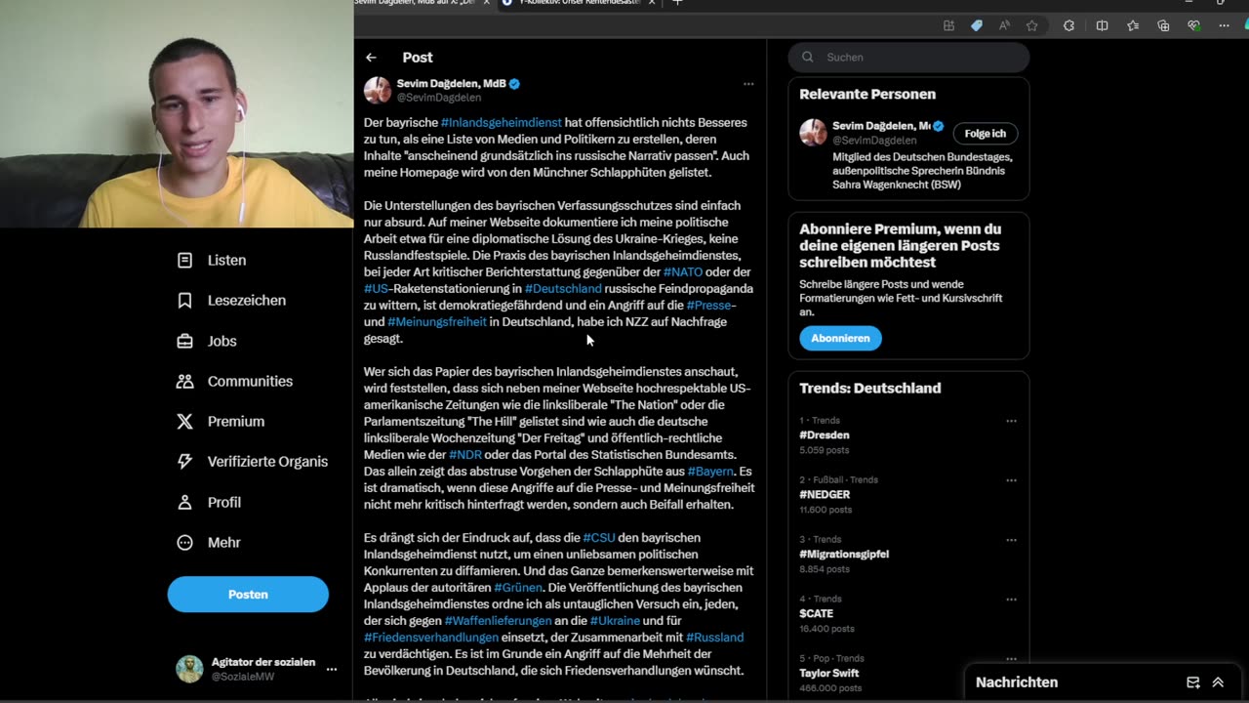
Task: Open a new browser tab
Action: click(677, 3)
